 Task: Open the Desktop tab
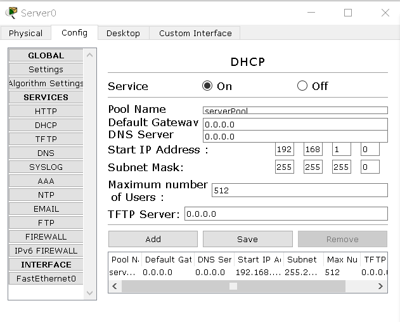click(x=123, y=33)
